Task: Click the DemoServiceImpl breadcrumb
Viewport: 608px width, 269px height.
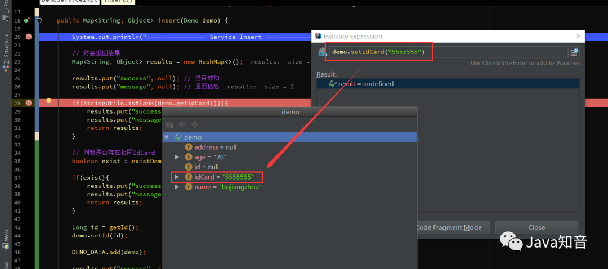Action: [x=69, y=2]
